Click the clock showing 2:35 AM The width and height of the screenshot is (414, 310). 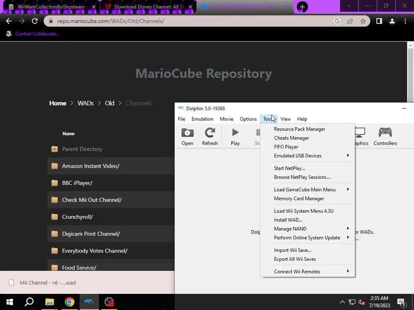[379, 298]
